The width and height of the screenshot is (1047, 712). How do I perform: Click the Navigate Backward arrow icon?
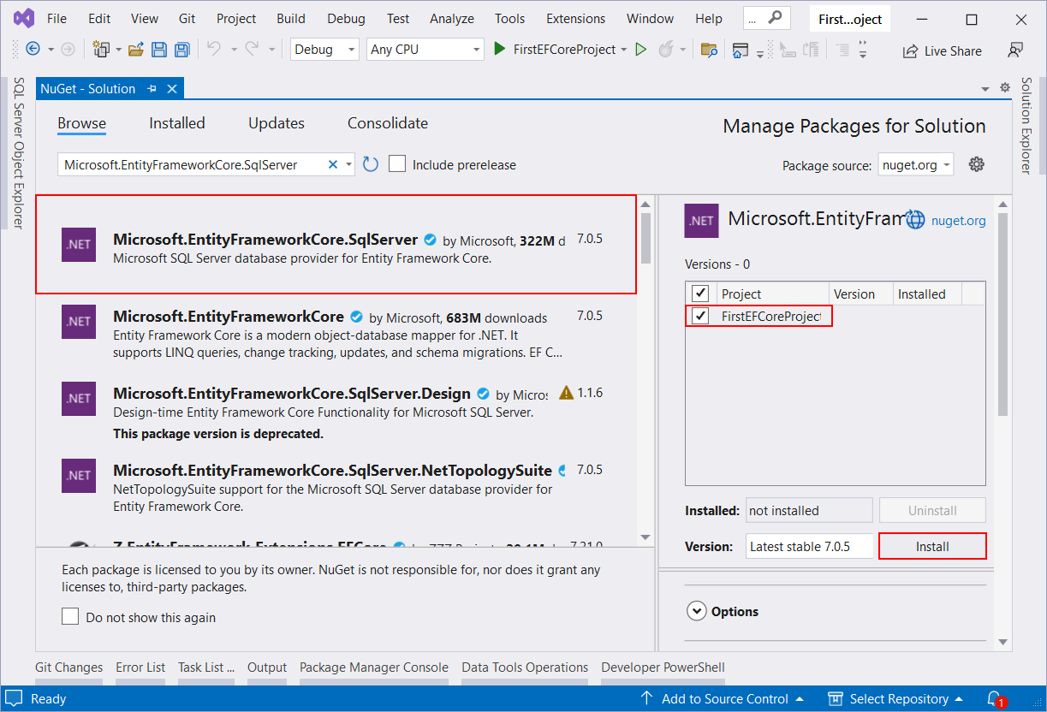click(33, 50)
